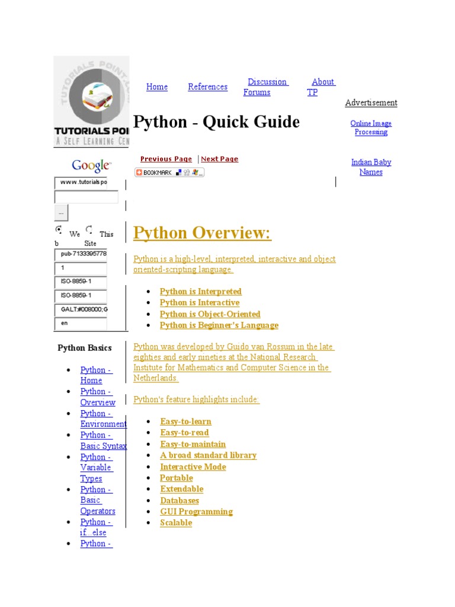Click the pub-7133395778 field
This screenshot has height=607, width=455.
(81, 255)
